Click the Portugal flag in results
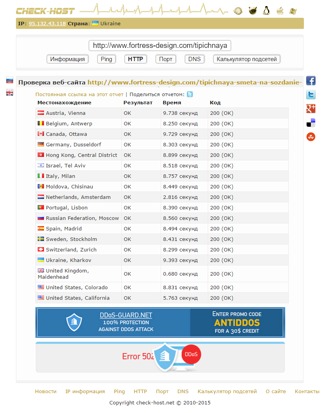The height and width of the screenshot is (413, 328). click(x=41, y=207)
